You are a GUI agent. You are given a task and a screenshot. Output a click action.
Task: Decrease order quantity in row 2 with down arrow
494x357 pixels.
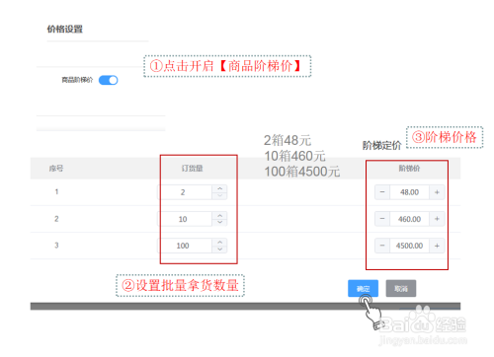[219, 223]
